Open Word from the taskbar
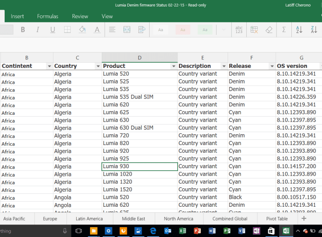Screen dimensions: 322x237 (x=212, y=231)
